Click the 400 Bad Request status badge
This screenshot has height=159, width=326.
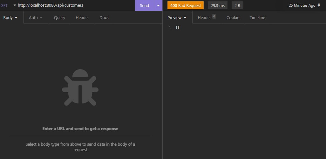[x=186, y=5]
